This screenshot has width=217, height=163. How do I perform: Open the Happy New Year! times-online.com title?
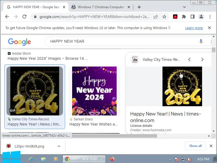tap(165, 117)
